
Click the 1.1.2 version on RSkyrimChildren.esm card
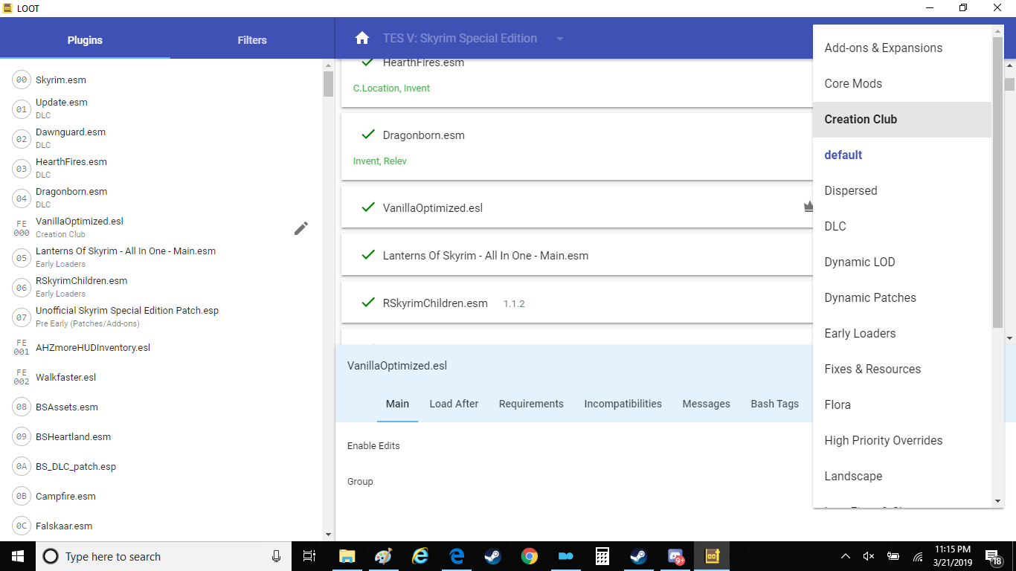pyautogui.click(x=514, y=304)
